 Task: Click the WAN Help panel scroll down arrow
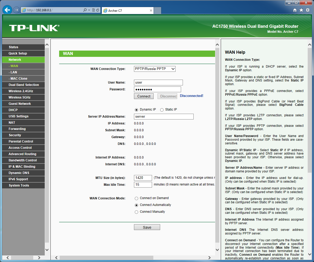(310, 254)
